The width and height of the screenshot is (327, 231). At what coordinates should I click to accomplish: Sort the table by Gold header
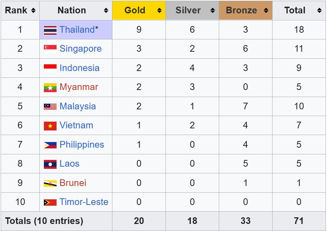click(x=135, y=10)
